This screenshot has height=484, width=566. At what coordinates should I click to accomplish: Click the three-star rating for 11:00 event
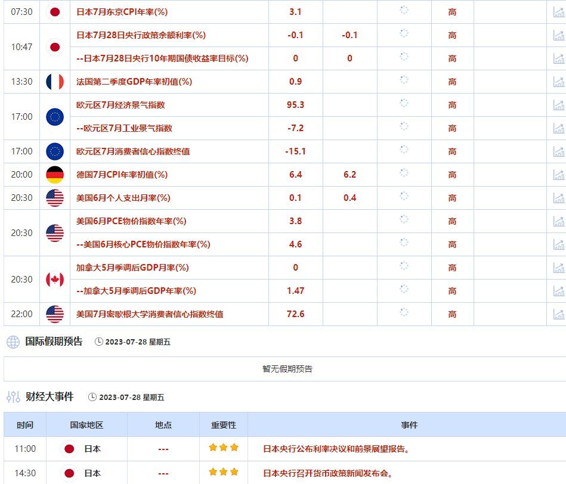click(x=223, y=448)
